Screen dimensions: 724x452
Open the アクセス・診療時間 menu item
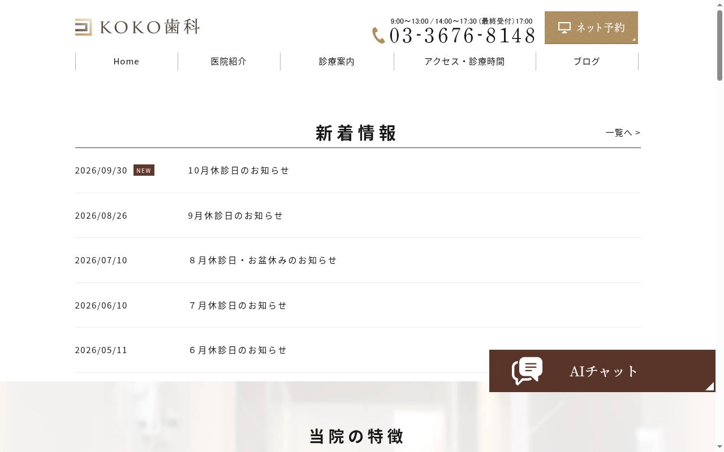(464, 62)
